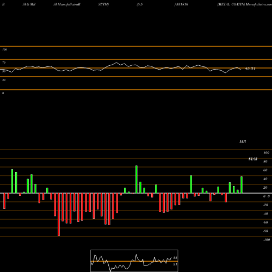
Task: Click the last green bar in MR histogram
Action: click(242, 185)
